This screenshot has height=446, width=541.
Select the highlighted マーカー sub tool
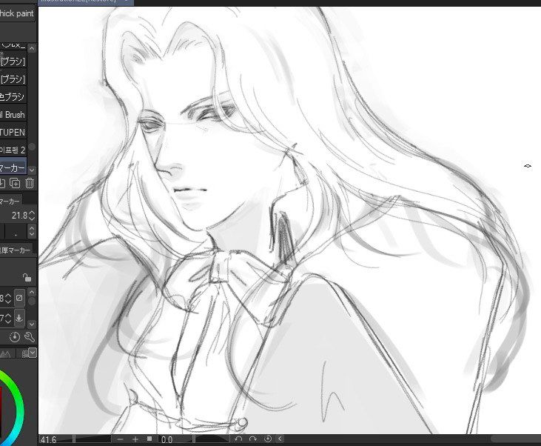13,167
